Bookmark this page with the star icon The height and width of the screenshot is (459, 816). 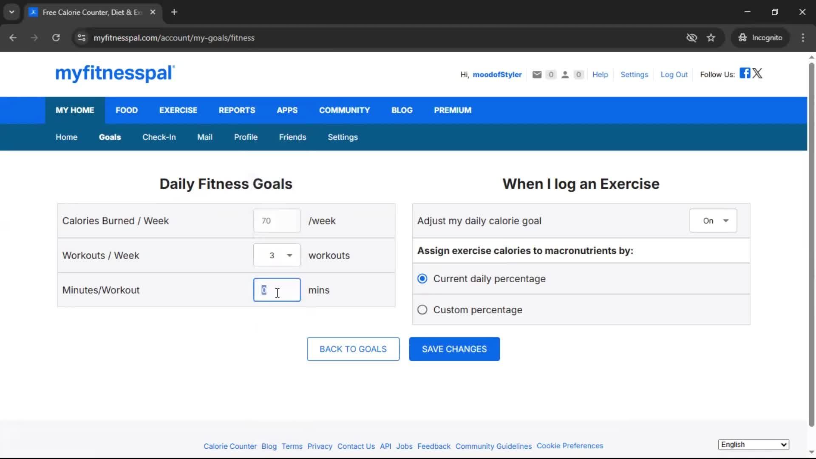[x=711, y=38]
